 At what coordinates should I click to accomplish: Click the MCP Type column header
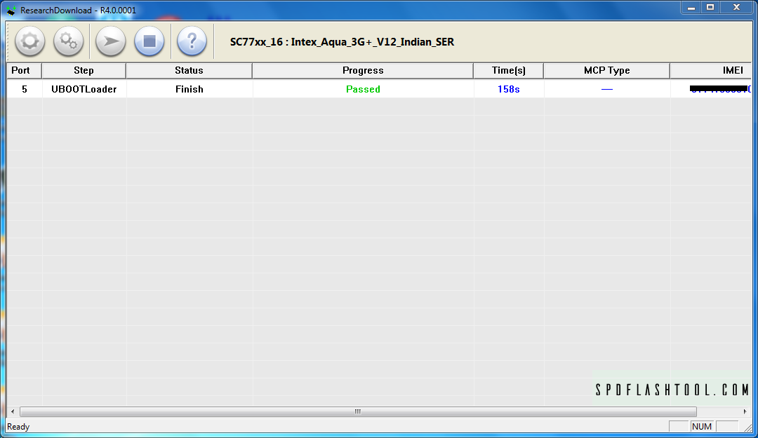point(606,71)
